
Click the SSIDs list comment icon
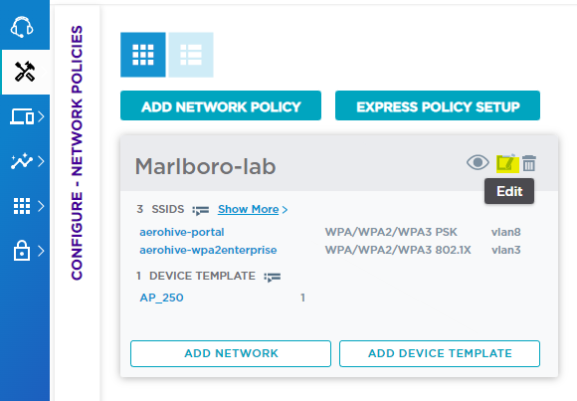pos(201,210)
